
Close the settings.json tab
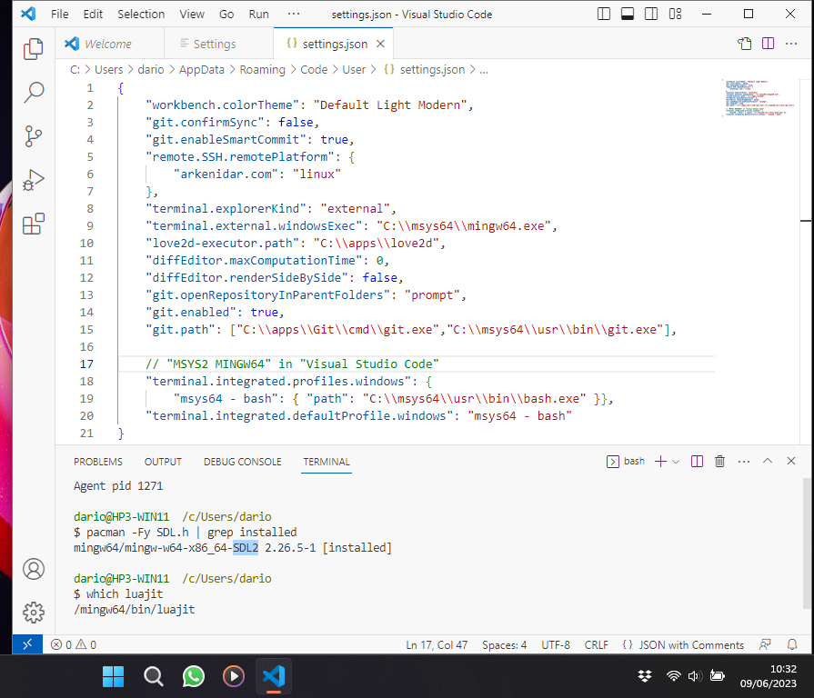point(380,44)
